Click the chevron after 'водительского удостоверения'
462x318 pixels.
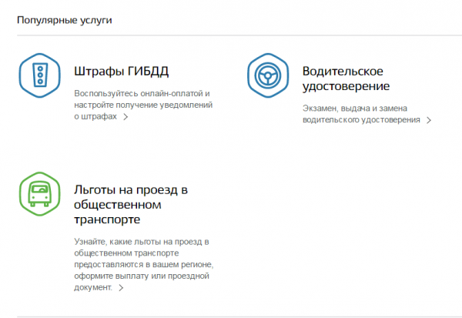click(429, 120)
